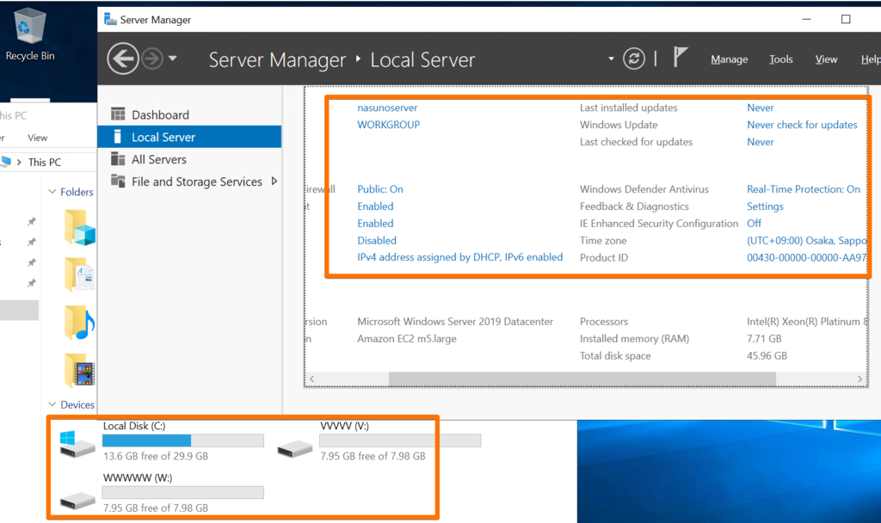This screenshot has width=881, height=523.
Task: Click Off for IE Enhanced Security Configuration
Action: (x=754, y=223)
